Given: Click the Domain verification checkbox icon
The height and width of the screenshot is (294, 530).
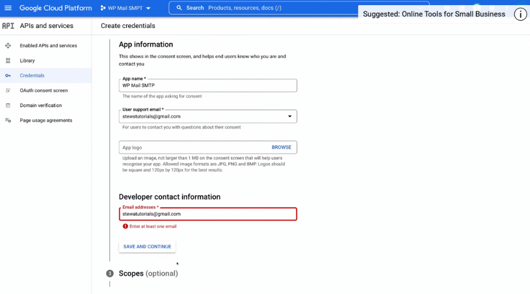Looking at the screenshot, I should tap(8, 105).
